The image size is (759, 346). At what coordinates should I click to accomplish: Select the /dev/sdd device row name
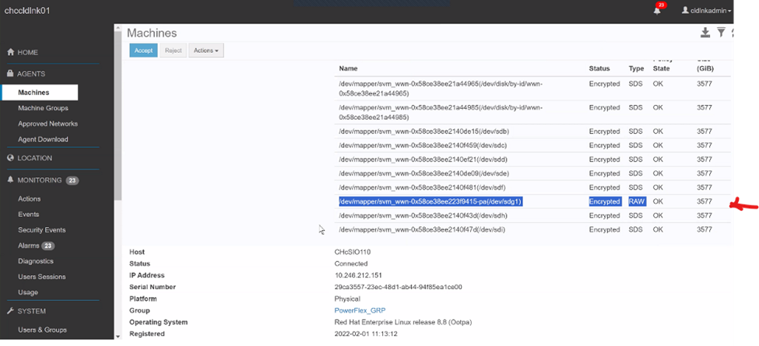423,159
